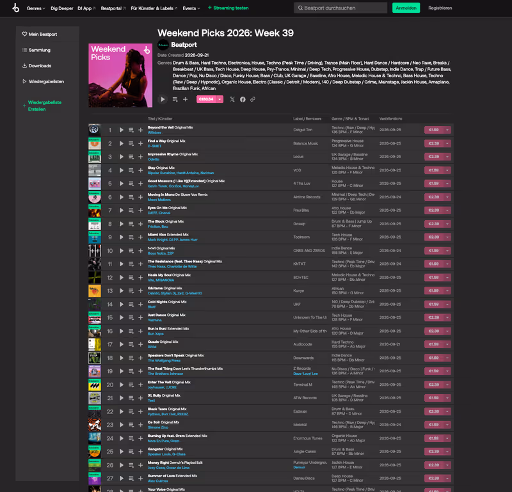Add the whole playlist to queue
The height and width of the screenshot is (492, 512).
click(x=175, y=99)
